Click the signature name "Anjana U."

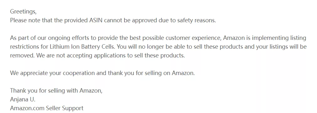click(23, 100)
